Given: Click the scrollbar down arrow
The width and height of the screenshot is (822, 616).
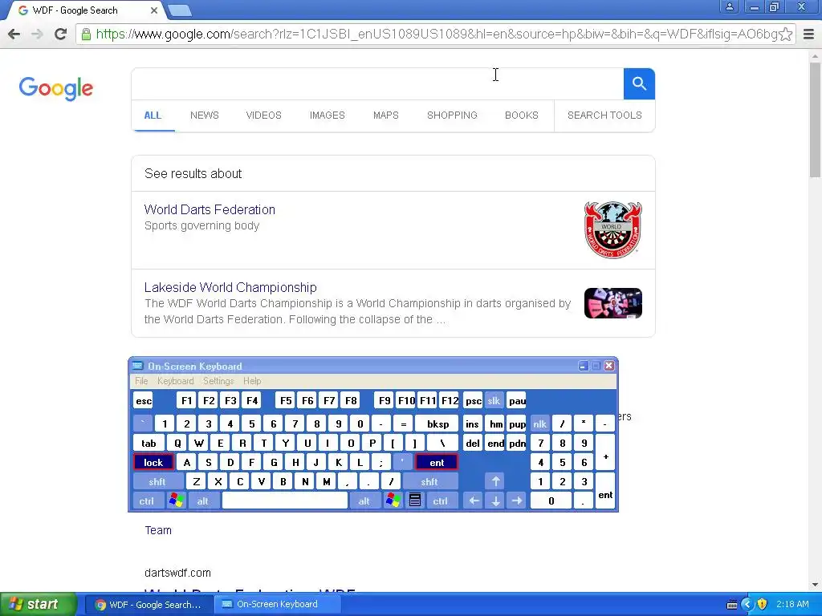Looking at the screenshot, I should point(815,585).
